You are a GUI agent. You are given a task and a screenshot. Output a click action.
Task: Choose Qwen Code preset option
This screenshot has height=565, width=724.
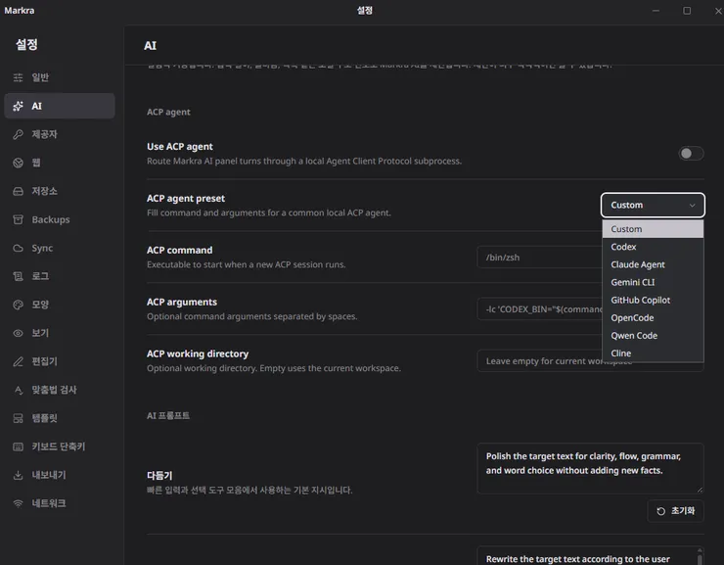click(x=653, y=336)
